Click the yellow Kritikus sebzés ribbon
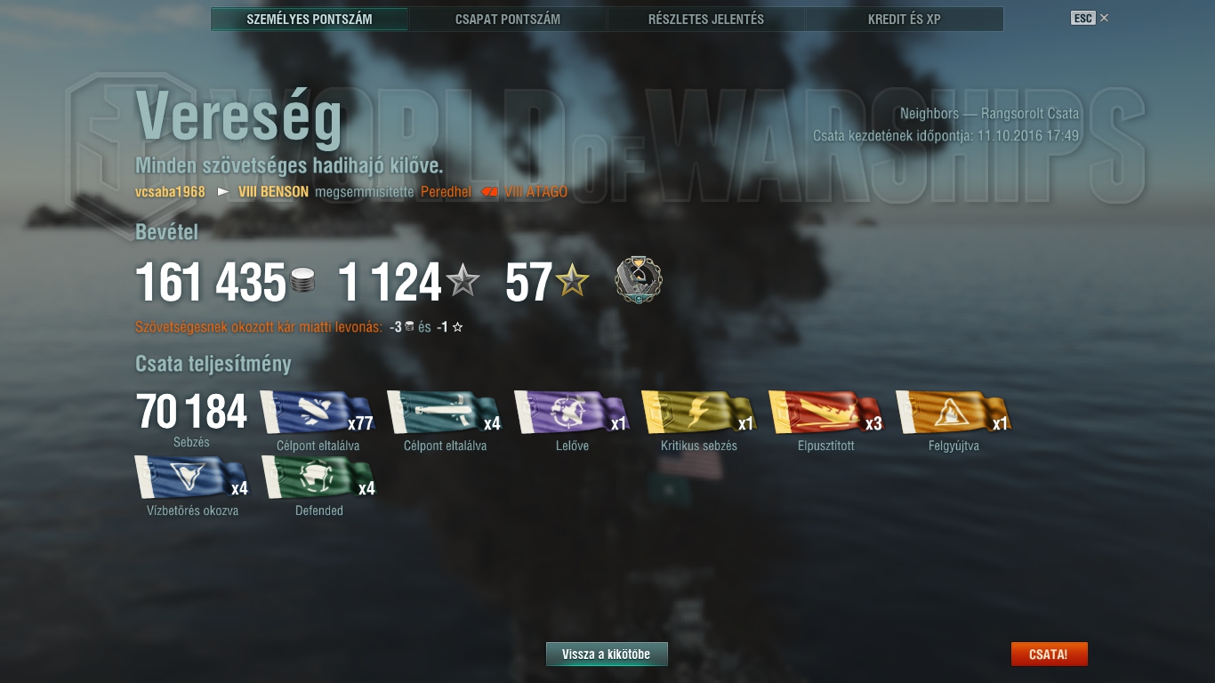 699,413
